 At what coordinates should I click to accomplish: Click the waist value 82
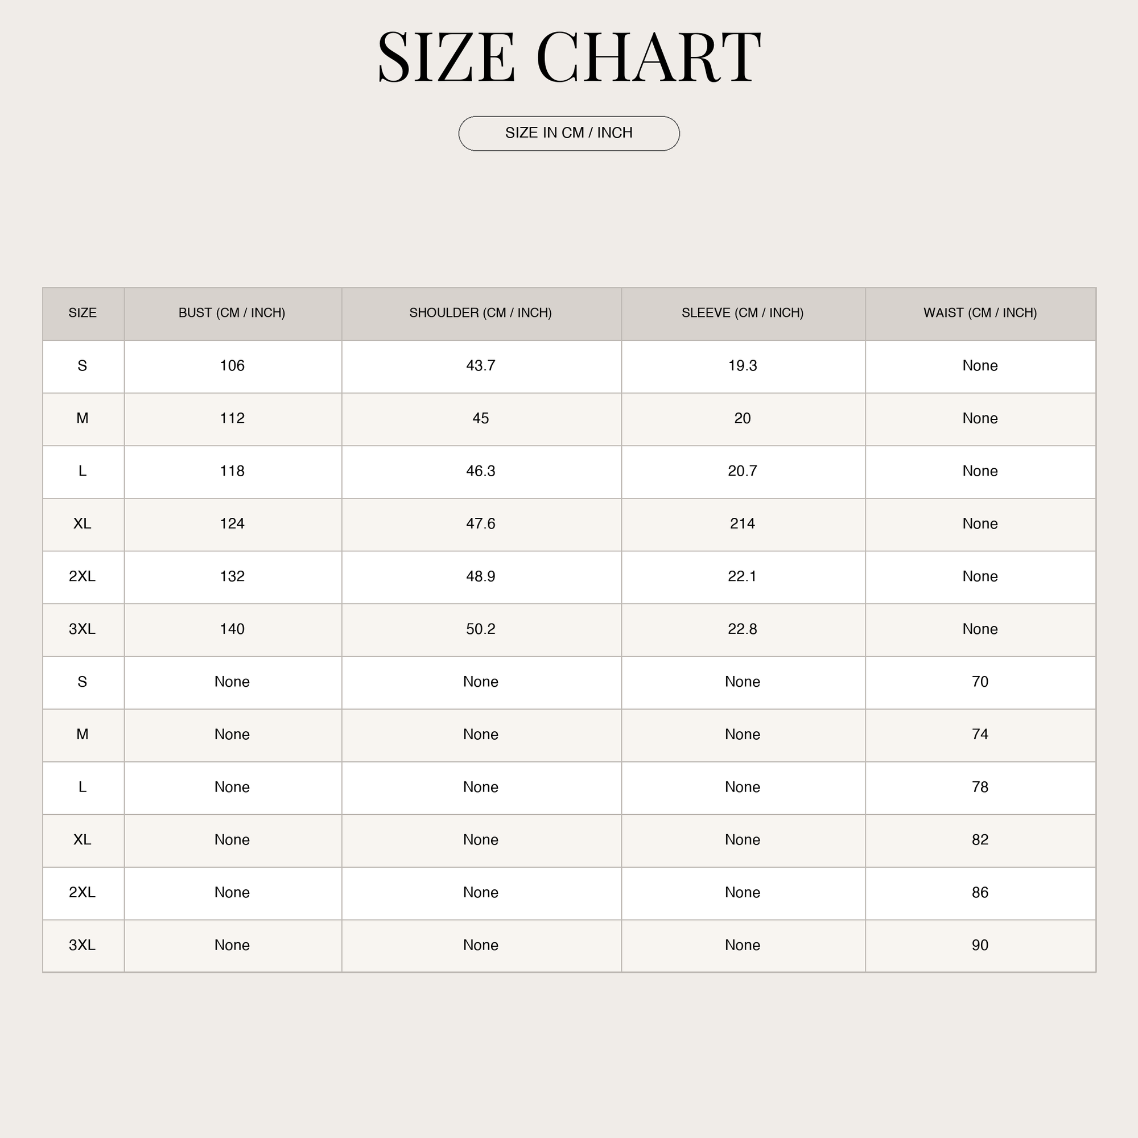pos(980,840)
